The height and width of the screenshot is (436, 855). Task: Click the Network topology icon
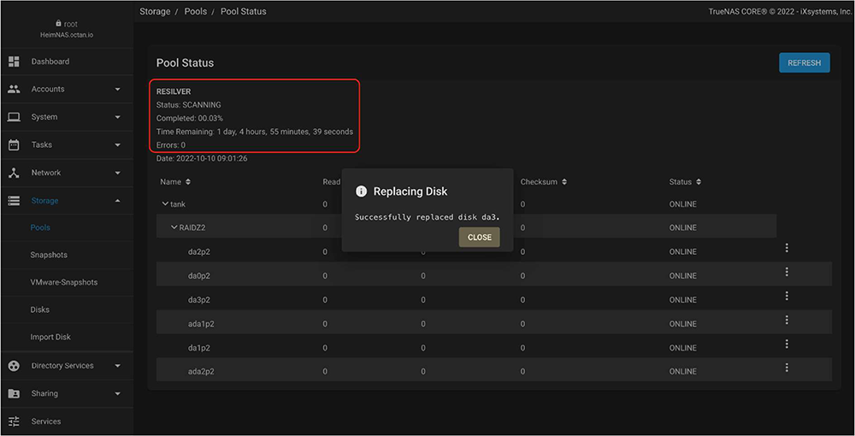coord(14,173)
